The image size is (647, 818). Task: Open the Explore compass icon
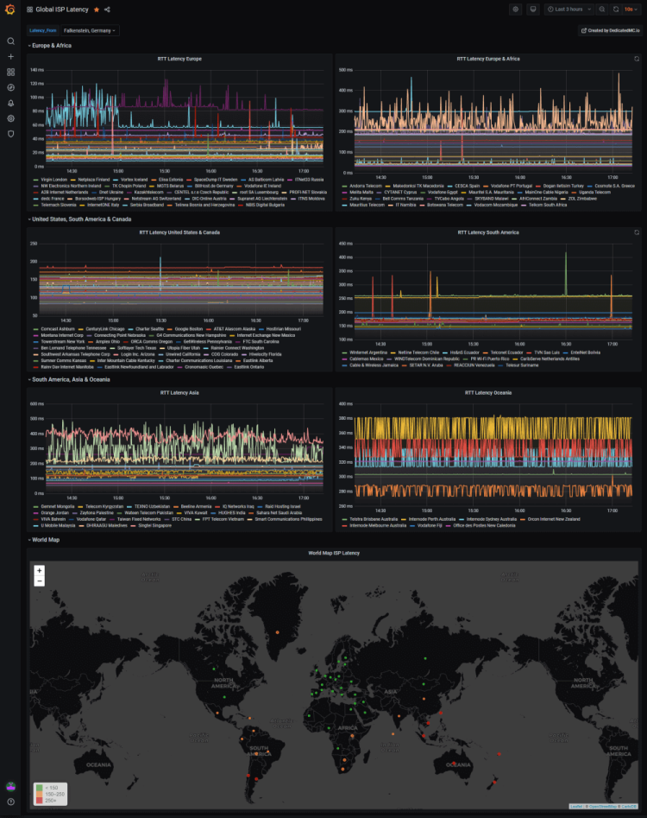[10, 87]
